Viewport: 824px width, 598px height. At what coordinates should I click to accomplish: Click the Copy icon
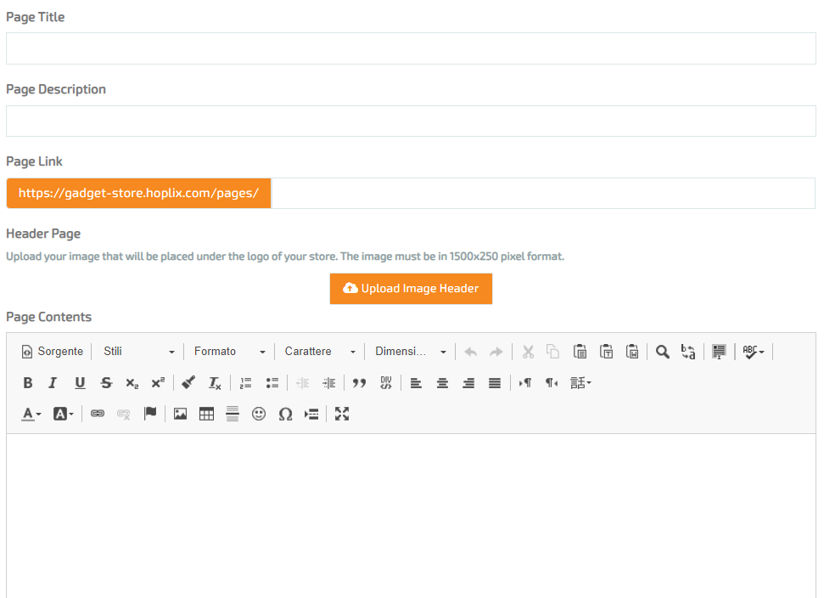[552, 352]
